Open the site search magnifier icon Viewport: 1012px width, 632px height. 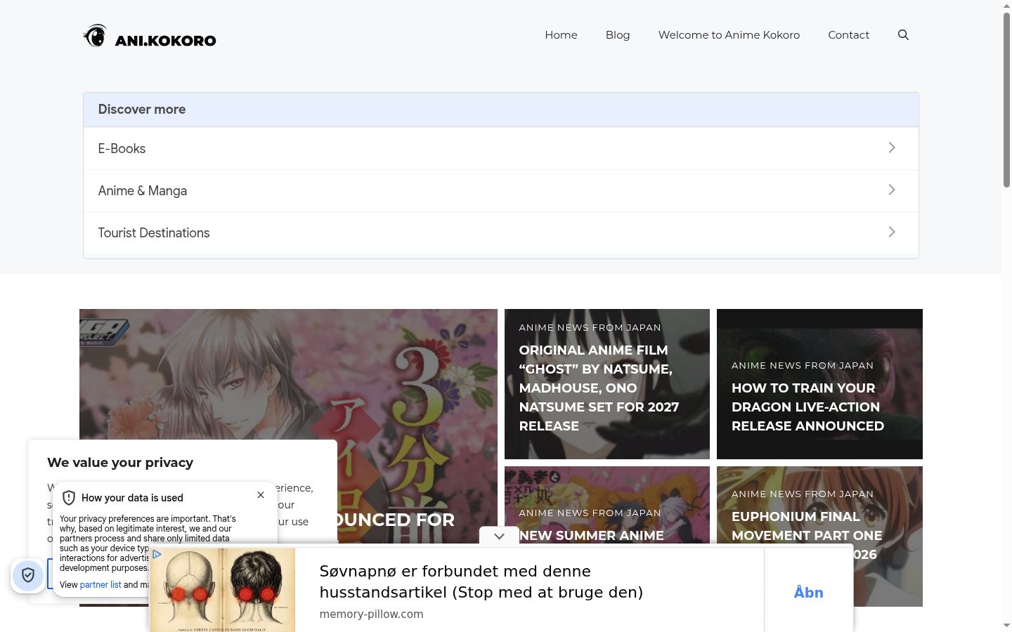pos(903,35)
